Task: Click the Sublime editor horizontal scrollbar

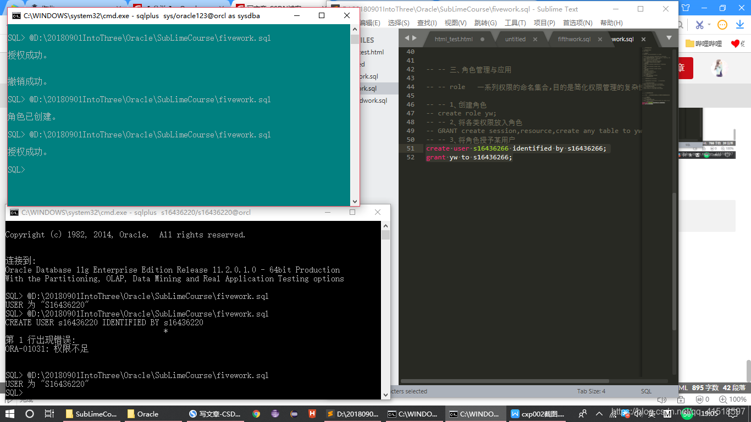Action: 505,381
